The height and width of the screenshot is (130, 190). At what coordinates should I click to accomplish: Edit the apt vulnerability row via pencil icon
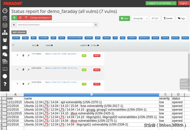coord(29,55)
